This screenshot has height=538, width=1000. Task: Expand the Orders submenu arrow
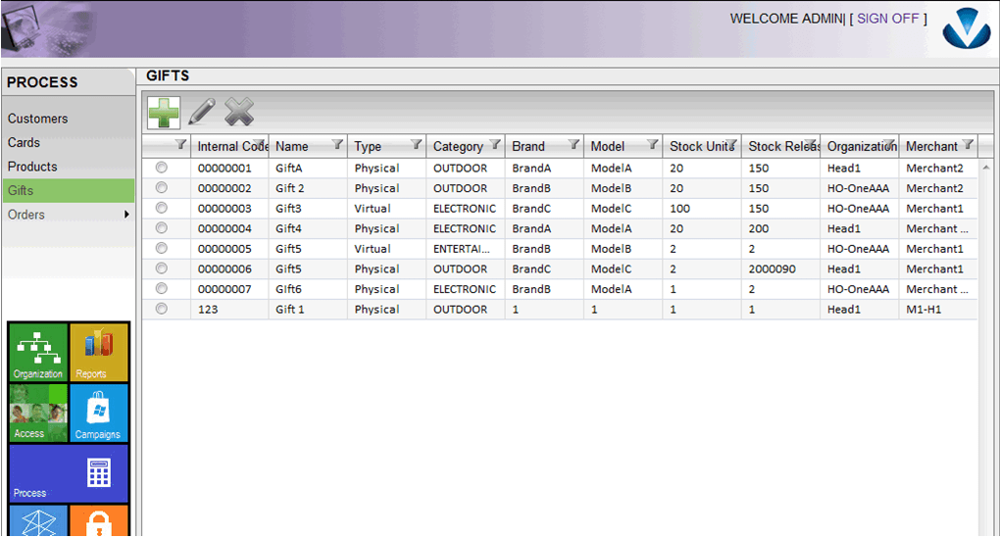pos(126,215)
